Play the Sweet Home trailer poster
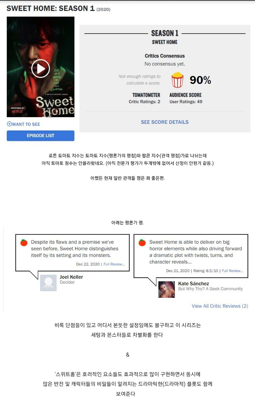Screen dimensions: 255x407 coord(41,68)
